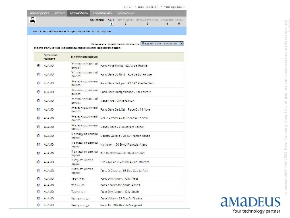Pick the Rueil Malmaison radio button
The image size is (290, 218).
38,153
